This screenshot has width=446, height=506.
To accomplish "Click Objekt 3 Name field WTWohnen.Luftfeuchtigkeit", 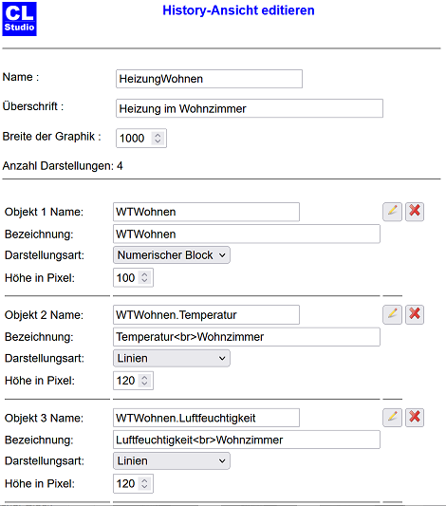I will pyautogui.click(x=206, y=418).
